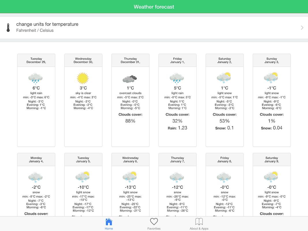Click the -10°C temperature on January 5
Viewport: 308px width, 231px height.
coord(83,187)
